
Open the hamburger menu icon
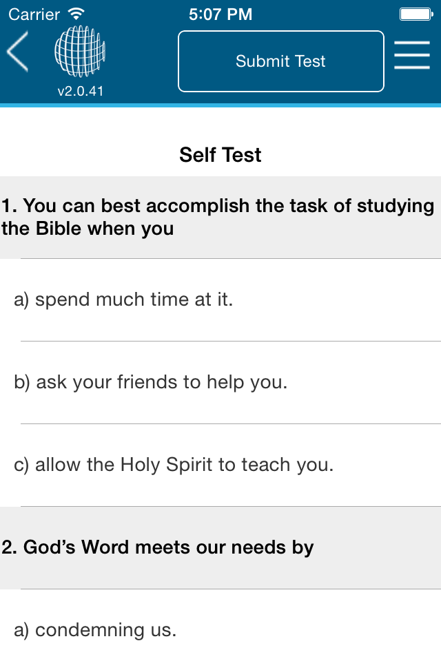coord(412,55)
